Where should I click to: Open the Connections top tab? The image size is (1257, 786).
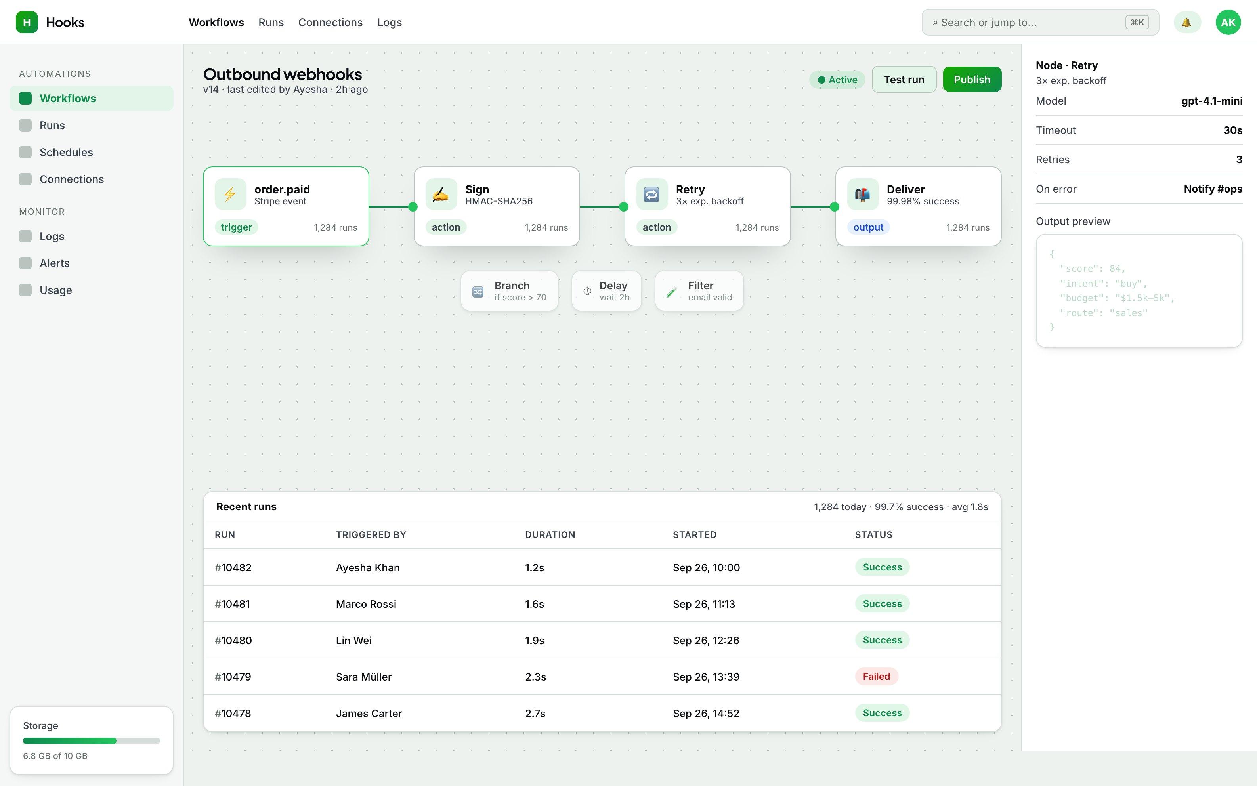click(330, 22)
